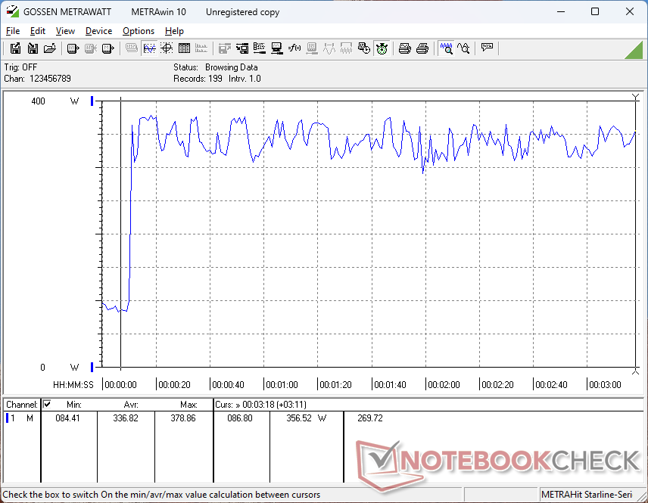The width and height of the screenshot is (648, 503).
Task: Click the grayed device stop-transfer icon
Action: click(x=91, y=48)
